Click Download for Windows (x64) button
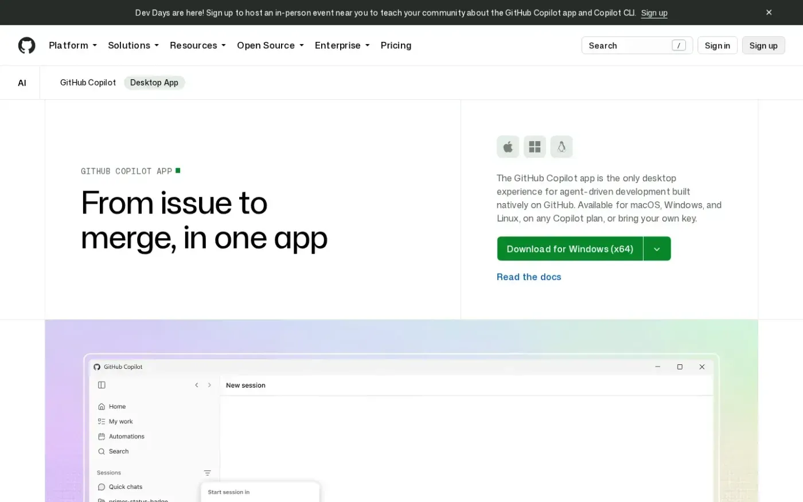The image size is (803, 502). point(570,249)
